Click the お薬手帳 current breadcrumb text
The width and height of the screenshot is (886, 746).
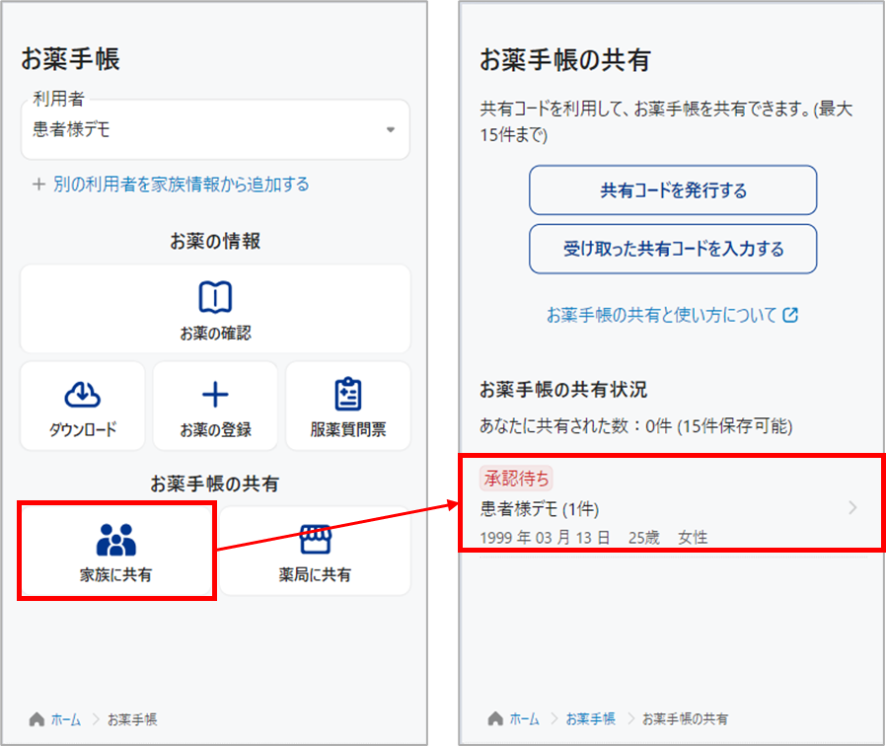point(132,719)
